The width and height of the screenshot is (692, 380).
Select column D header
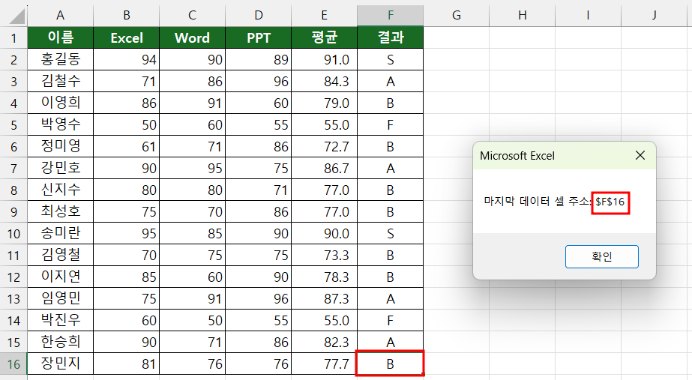click(258, 16)
